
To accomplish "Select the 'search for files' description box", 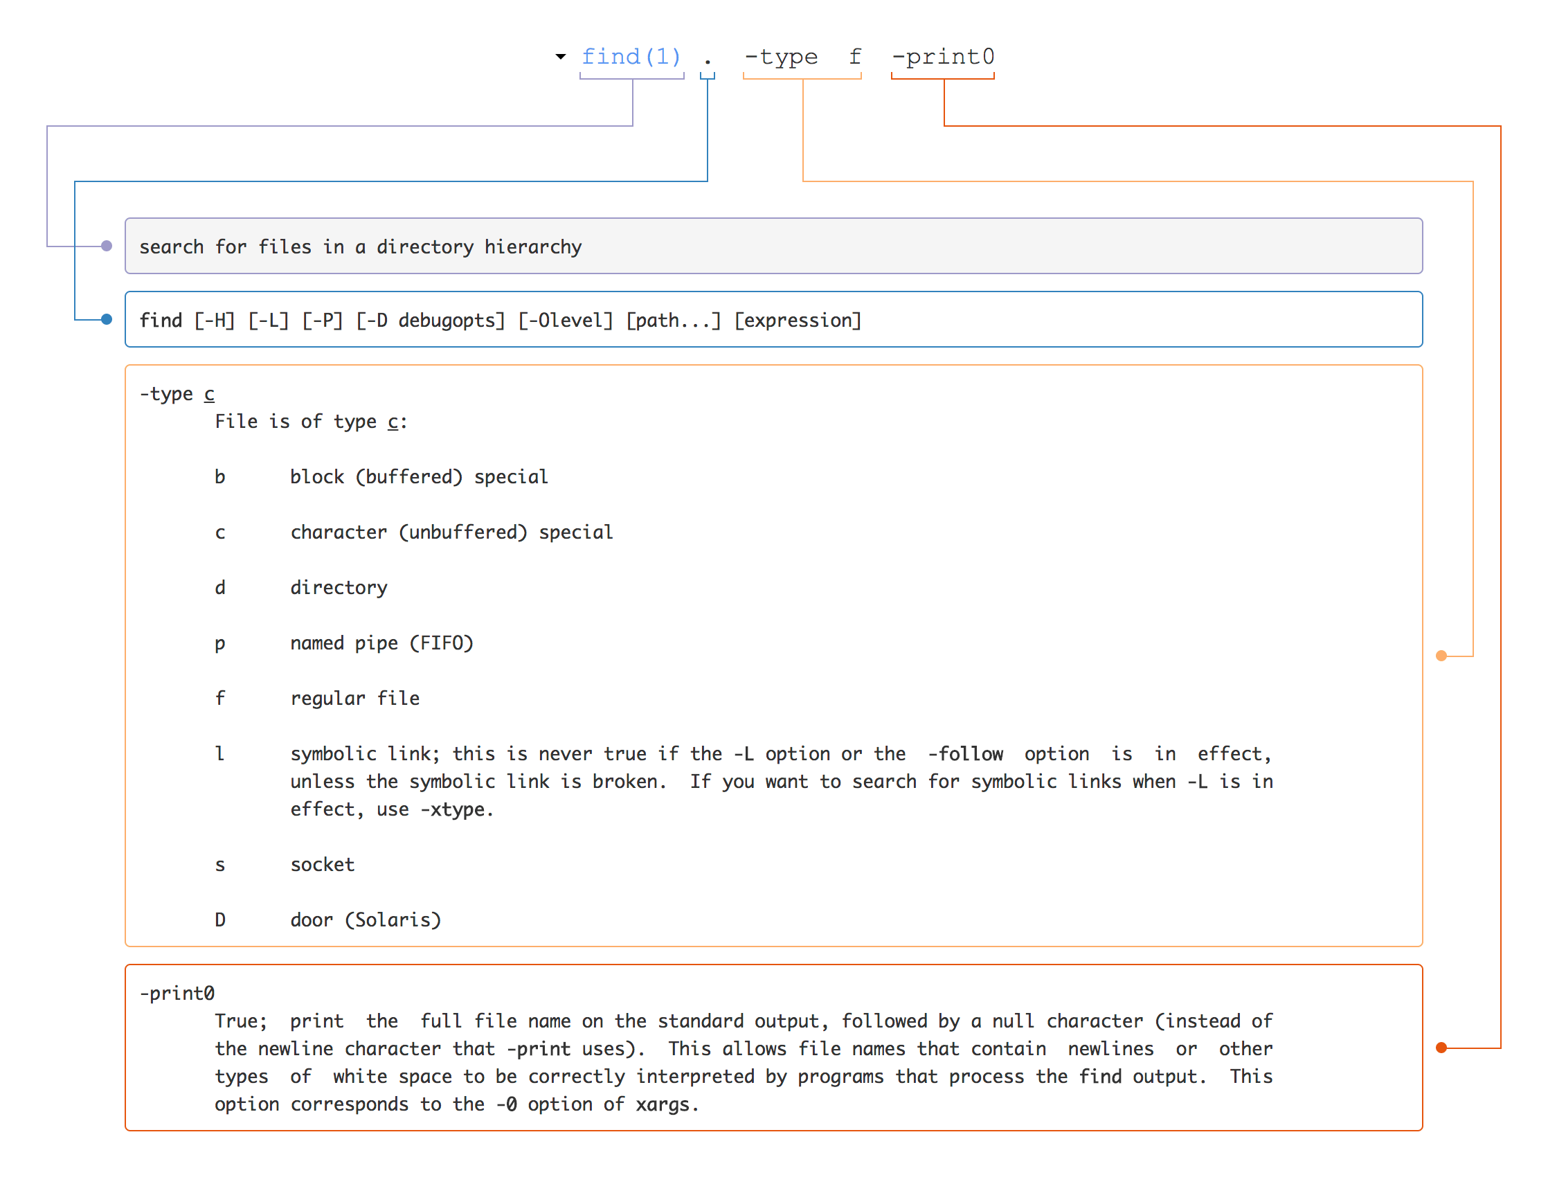I will pos(773,246).
